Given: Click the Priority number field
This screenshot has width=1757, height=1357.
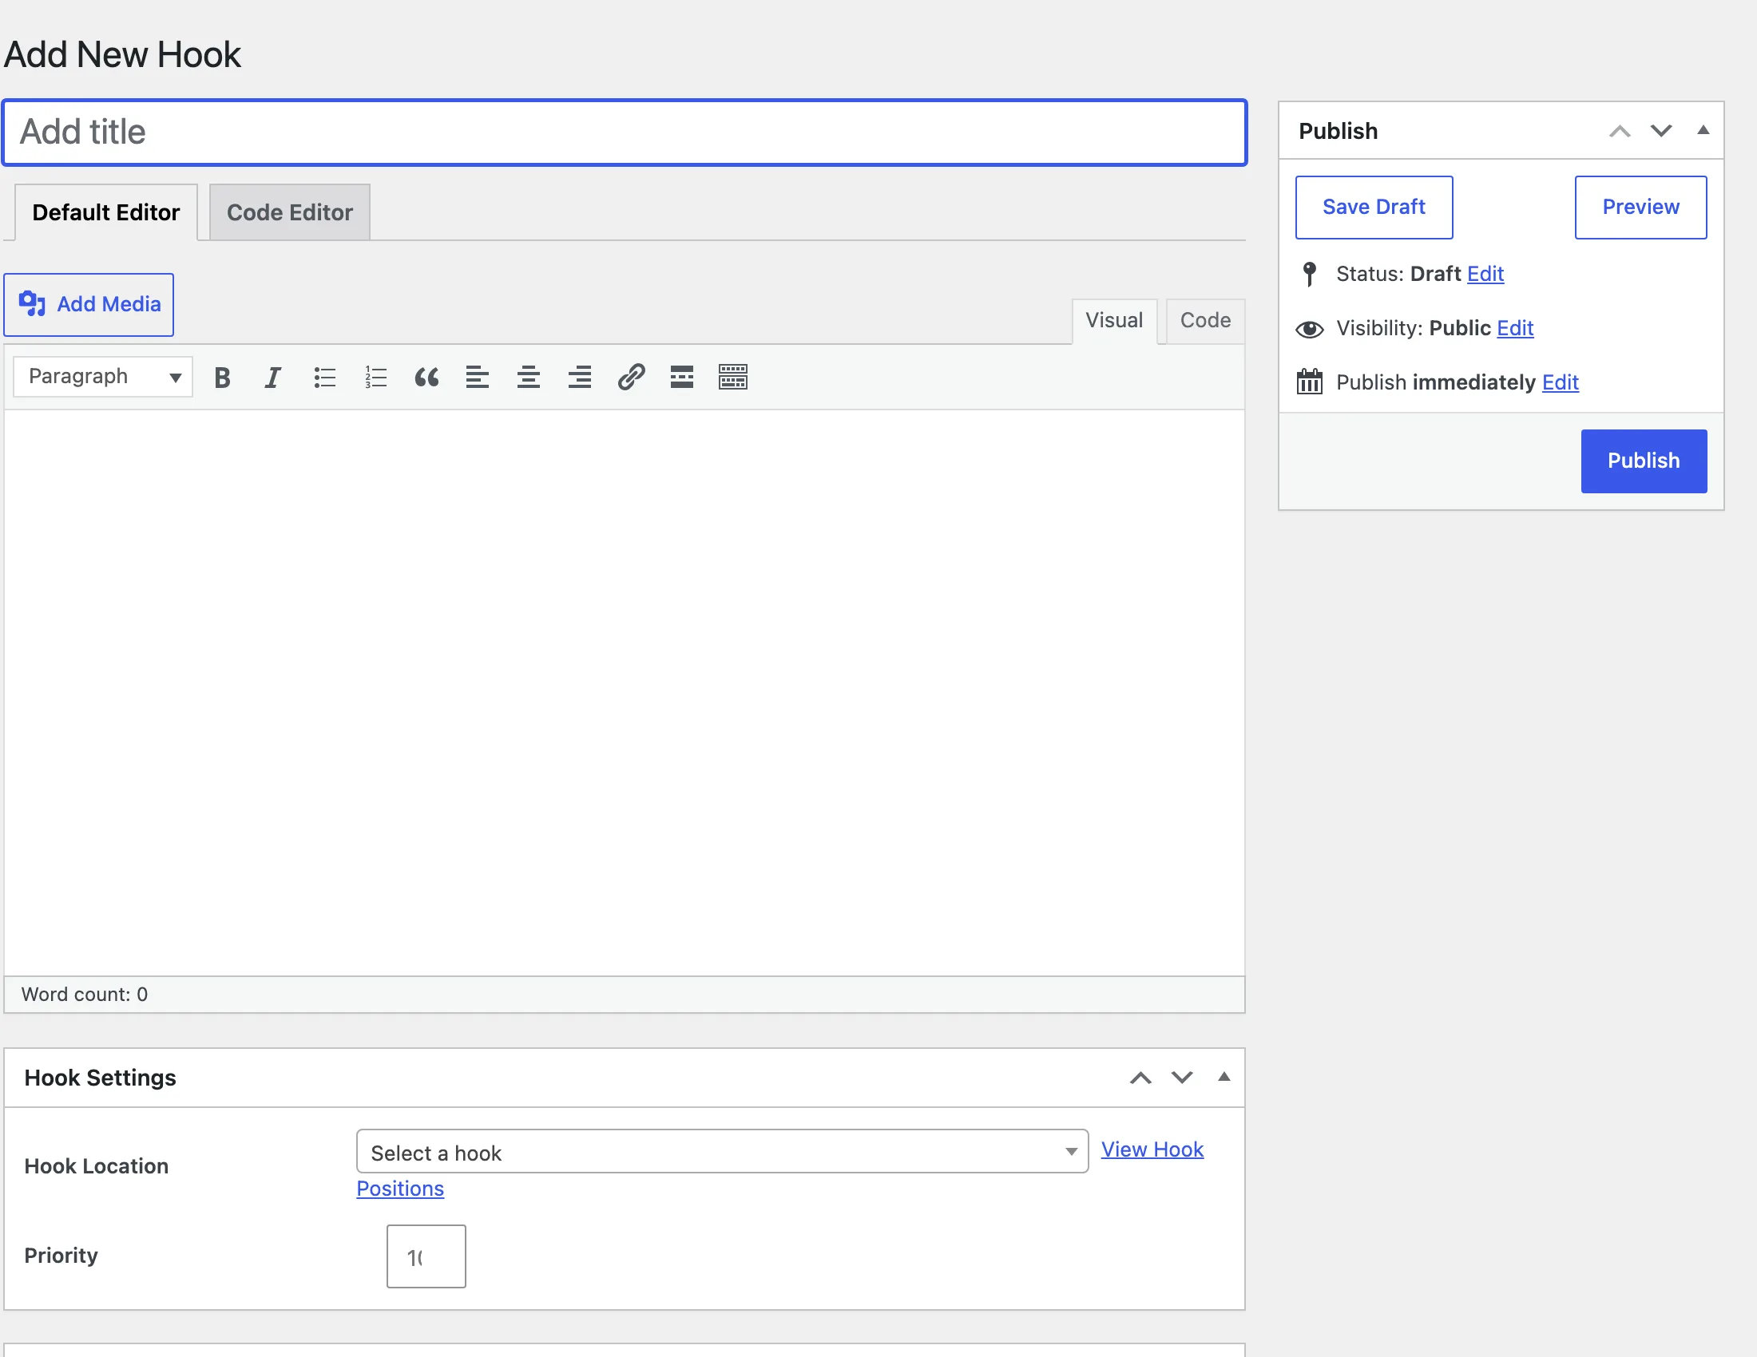Looking at the screenshot, I should pyautogui.click(x=426, y=1256).
